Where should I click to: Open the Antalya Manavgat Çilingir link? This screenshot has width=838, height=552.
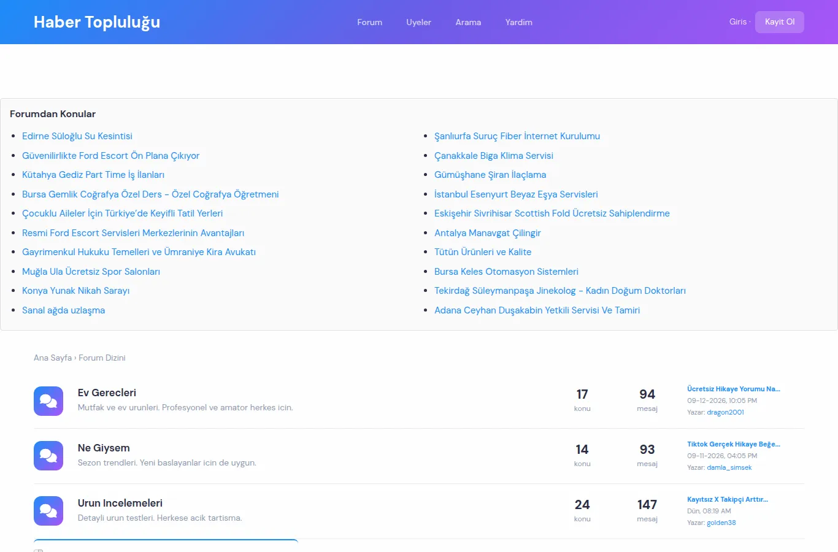point(488,233)
